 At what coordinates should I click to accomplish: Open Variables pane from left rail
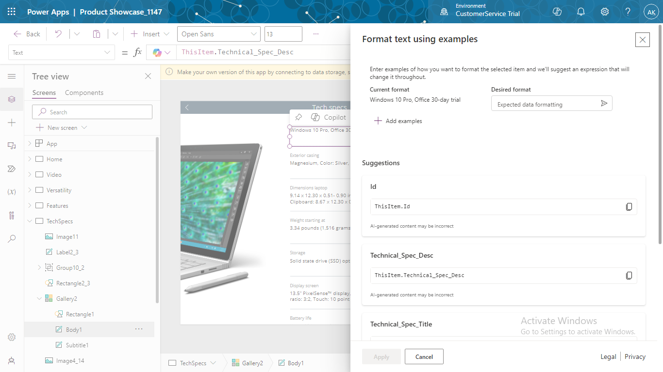pos(12,192)
